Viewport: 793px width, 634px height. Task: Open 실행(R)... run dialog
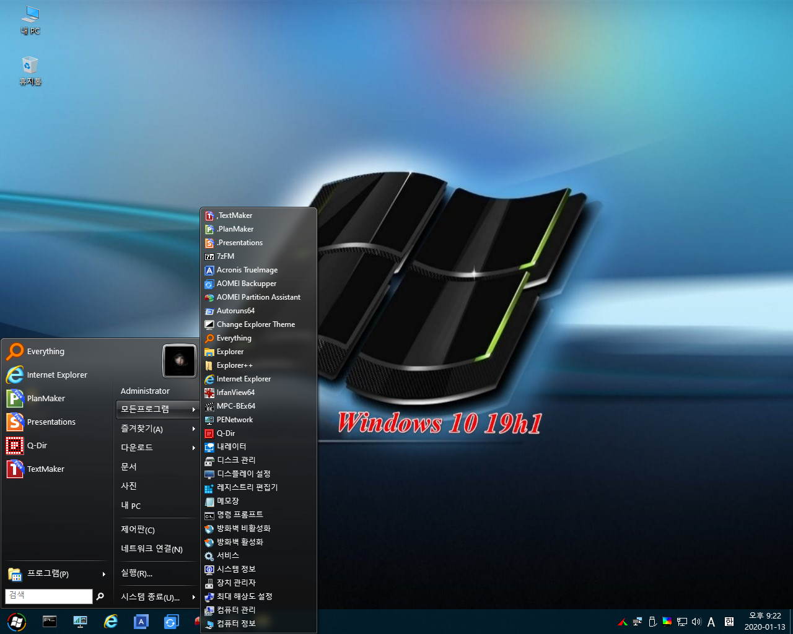click(157, 573)
